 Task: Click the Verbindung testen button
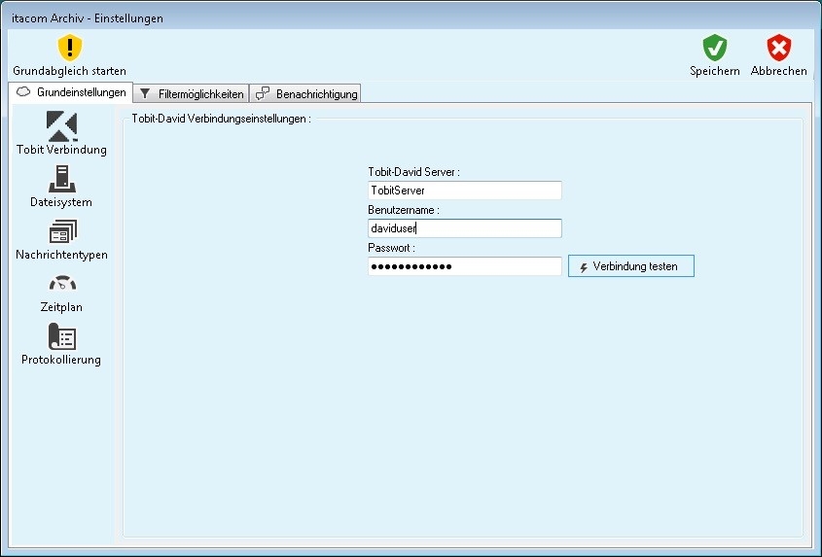631,266
